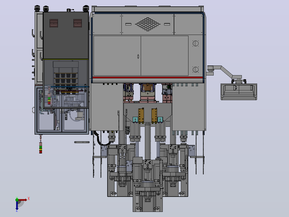Click the red X axis arrow of the triad
The height and width of the screenshot is (217, 289).
coord(23,200)
